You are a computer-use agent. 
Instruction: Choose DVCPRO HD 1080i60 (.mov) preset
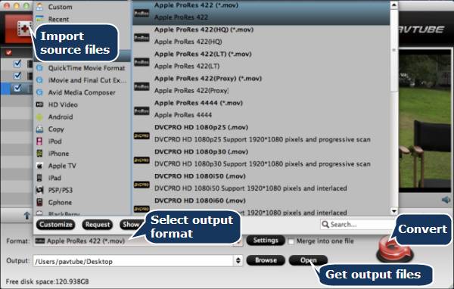click(x=261, y=207)
